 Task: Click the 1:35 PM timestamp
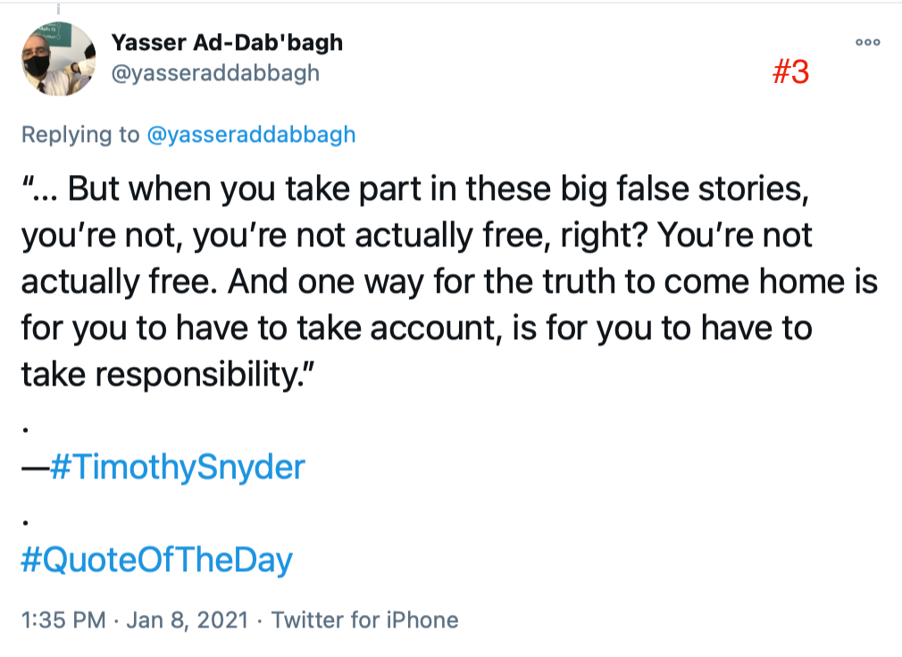[63, 620]
